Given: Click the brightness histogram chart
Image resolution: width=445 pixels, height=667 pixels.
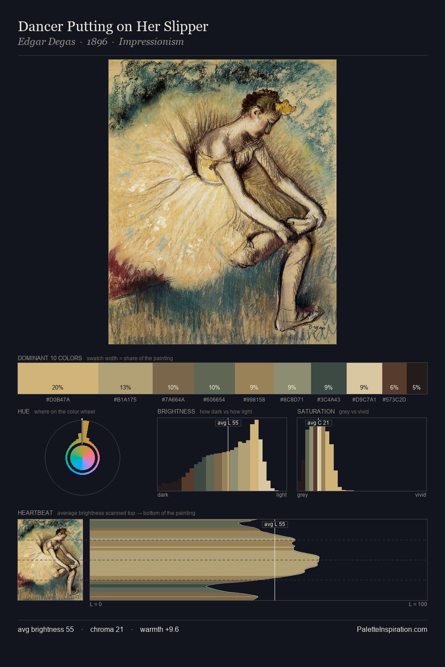Looking at the screenshot, I should coord(222,454).
